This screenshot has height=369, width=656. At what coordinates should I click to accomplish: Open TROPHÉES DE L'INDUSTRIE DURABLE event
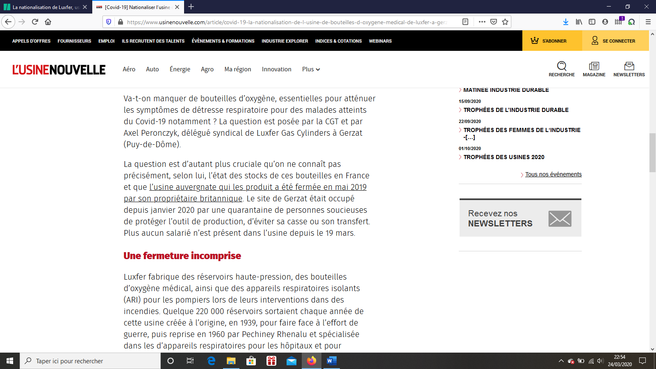coord(516,110)
